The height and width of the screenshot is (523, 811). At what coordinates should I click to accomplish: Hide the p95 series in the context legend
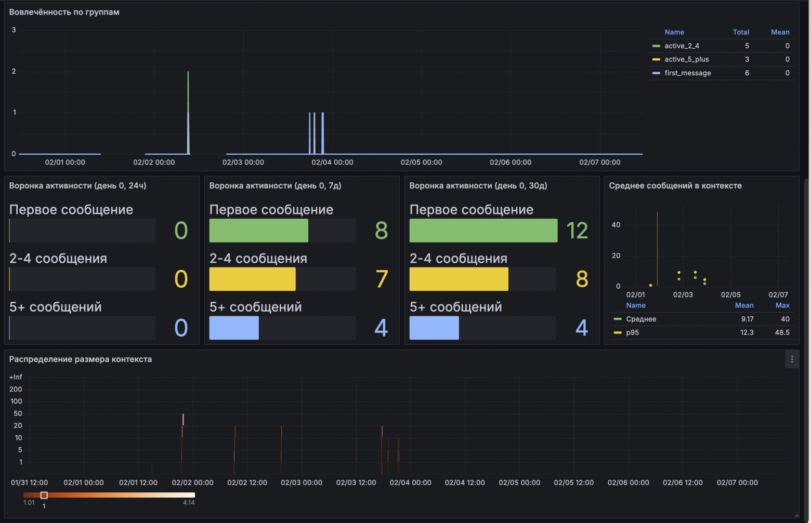632,332
